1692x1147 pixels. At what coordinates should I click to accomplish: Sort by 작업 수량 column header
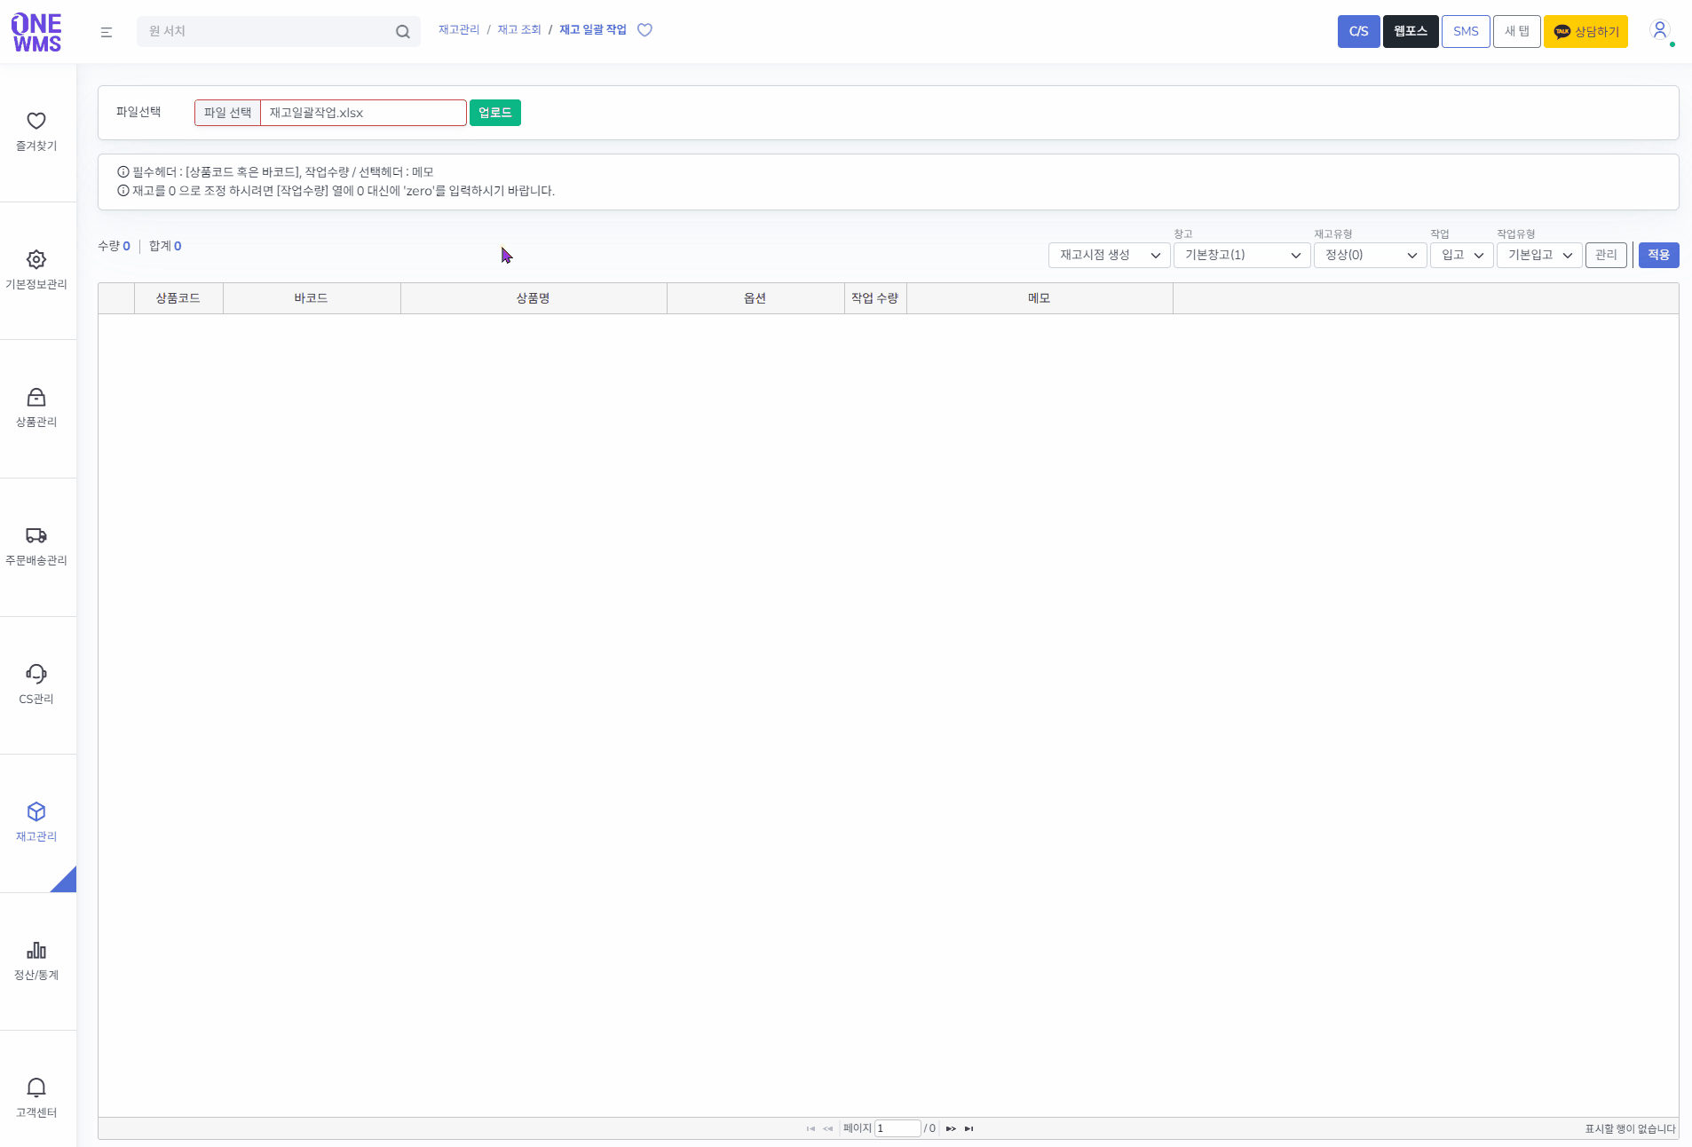click(875, 298)
